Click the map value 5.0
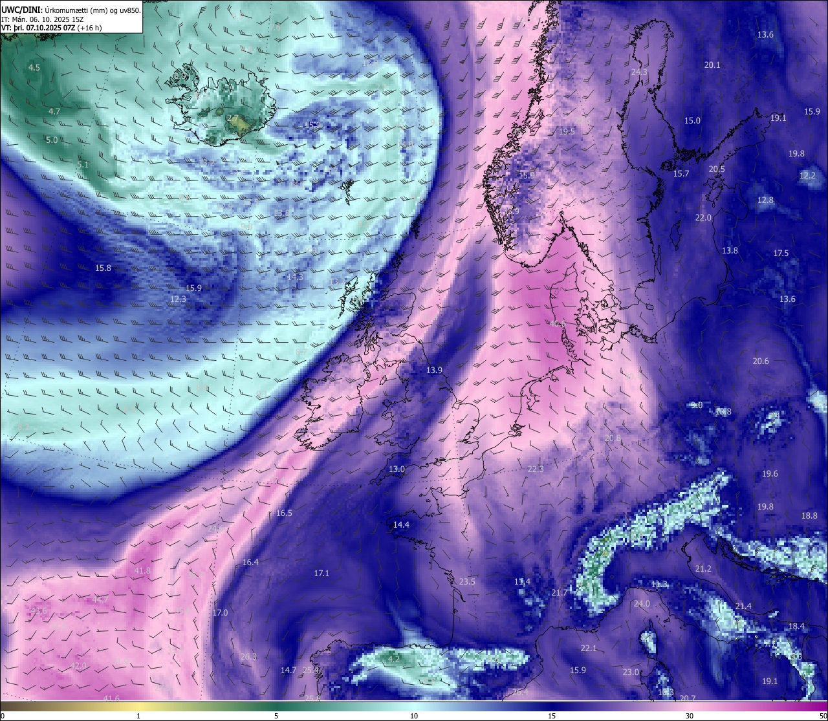The image size is (828, 721). (52, 140)
